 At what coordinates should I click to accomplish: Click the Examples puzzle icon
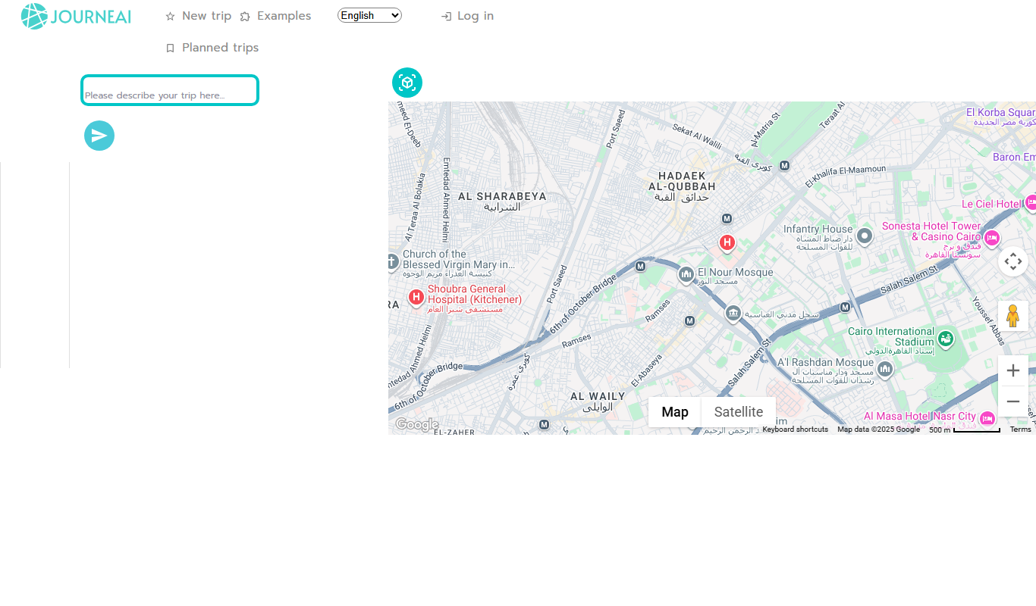(x=245, y=17)
